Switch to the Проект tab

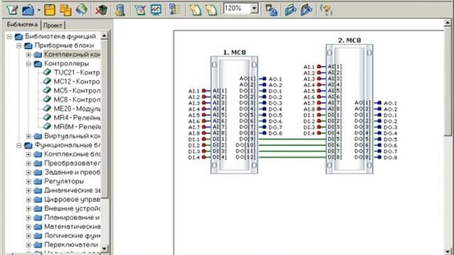click(52, 25)
